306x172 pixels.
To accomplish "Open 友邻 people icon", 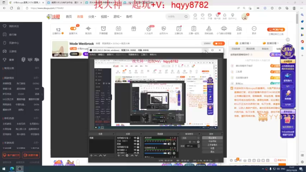I will click(239, 28).
